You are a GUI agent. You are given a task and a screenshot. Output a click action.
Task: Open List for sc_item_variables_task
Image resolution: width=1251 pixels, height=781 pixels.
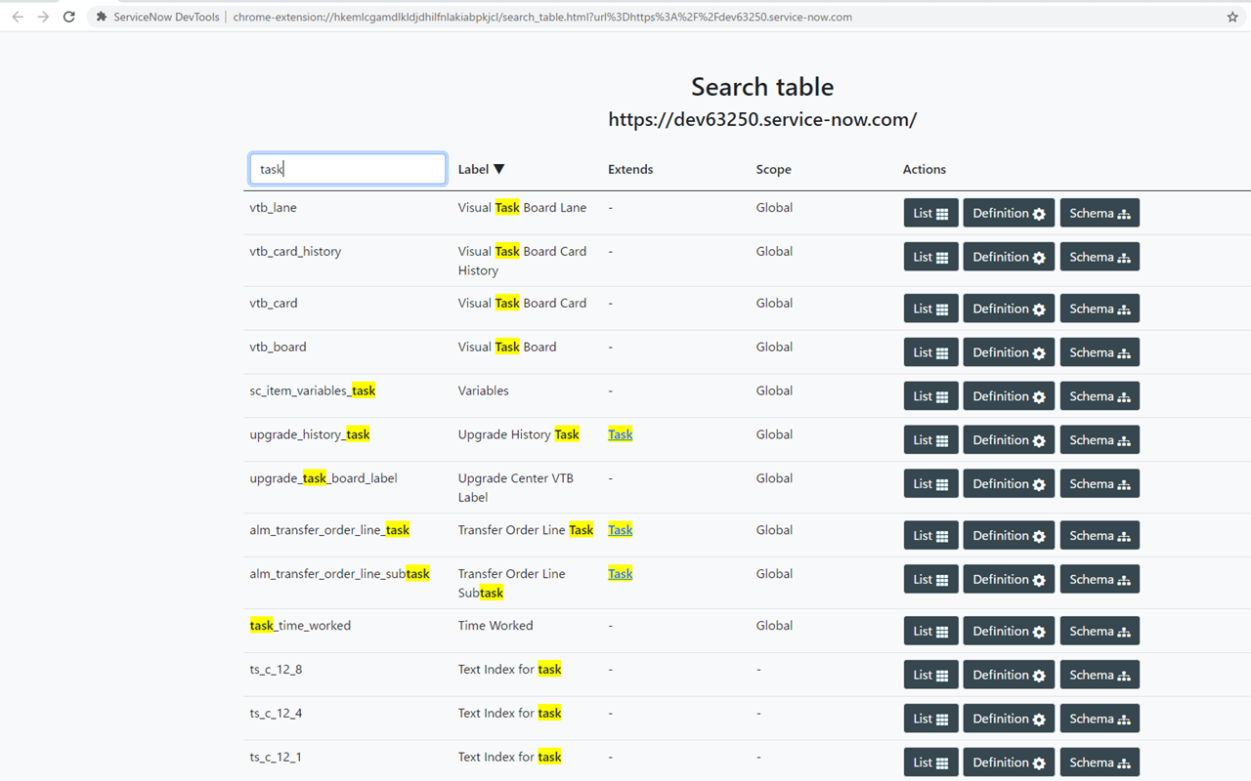point(930,396)
